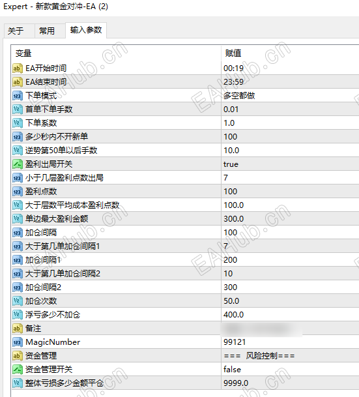Image resolution: width=359 pixels, height=397 pixels.
Task: Select the 逆势第50单以后手数 label
Action: click(61, 150)
